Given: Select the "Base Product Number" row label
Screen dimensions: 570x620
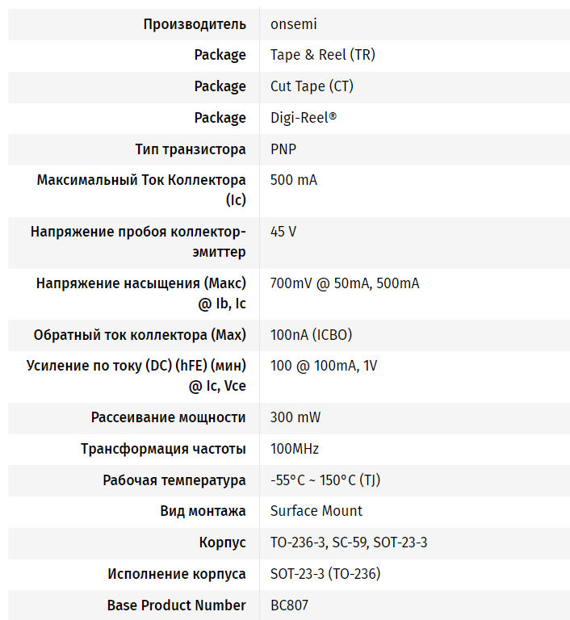Looking at the screenshot, I should click(x=176, y=605).
